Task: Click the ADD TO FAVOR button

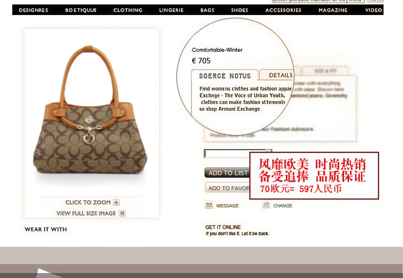Action: click(x=228, y=188)
